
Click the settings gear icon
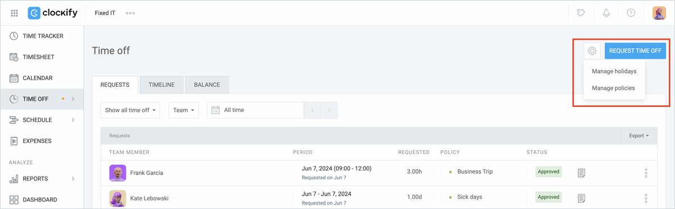(x=592, y=51)
